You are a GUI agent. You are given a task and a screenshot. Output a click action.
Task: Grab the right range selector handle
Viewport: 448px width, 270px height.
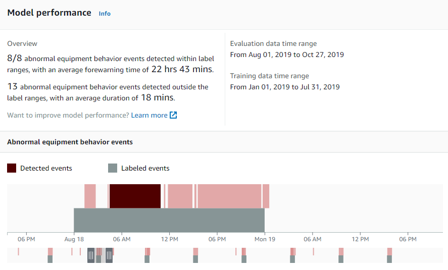tap(109, 255)
